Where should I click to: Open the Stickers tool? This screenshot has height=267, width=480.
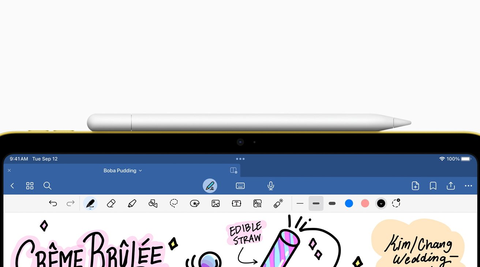195,203
